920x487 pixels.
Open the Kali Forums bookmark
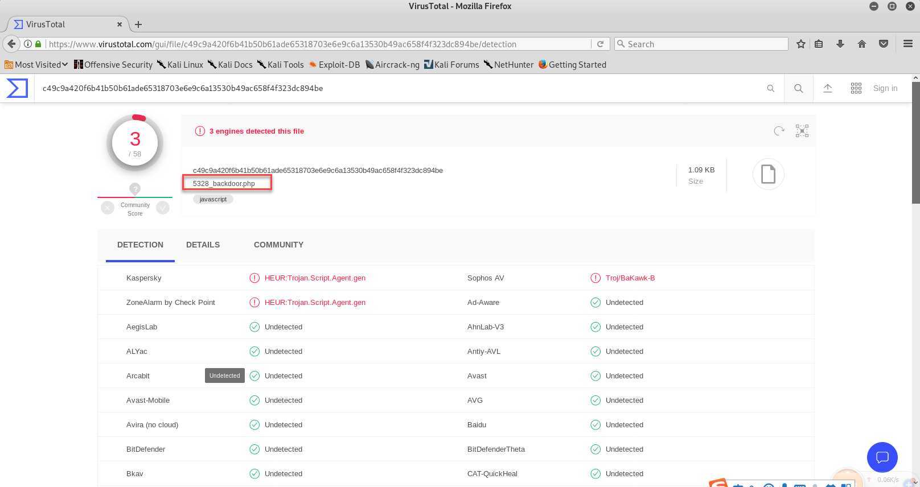[451, 64]
